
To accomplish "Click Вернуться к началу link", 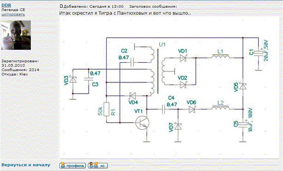I will click(x=26, y=165).
